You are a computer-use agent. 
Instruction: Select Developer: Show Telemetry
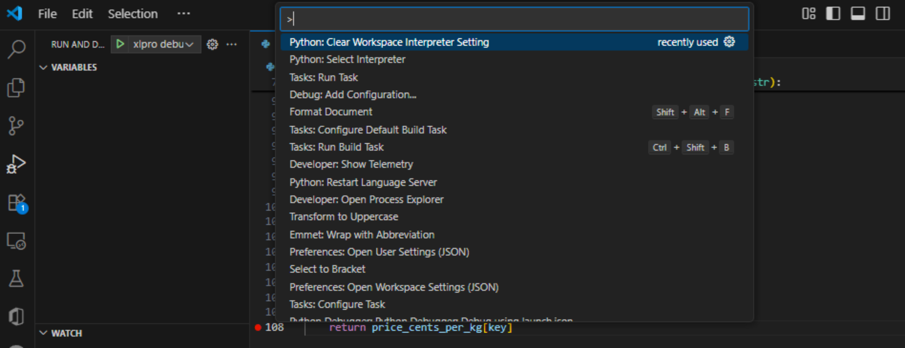coord(514,164)
